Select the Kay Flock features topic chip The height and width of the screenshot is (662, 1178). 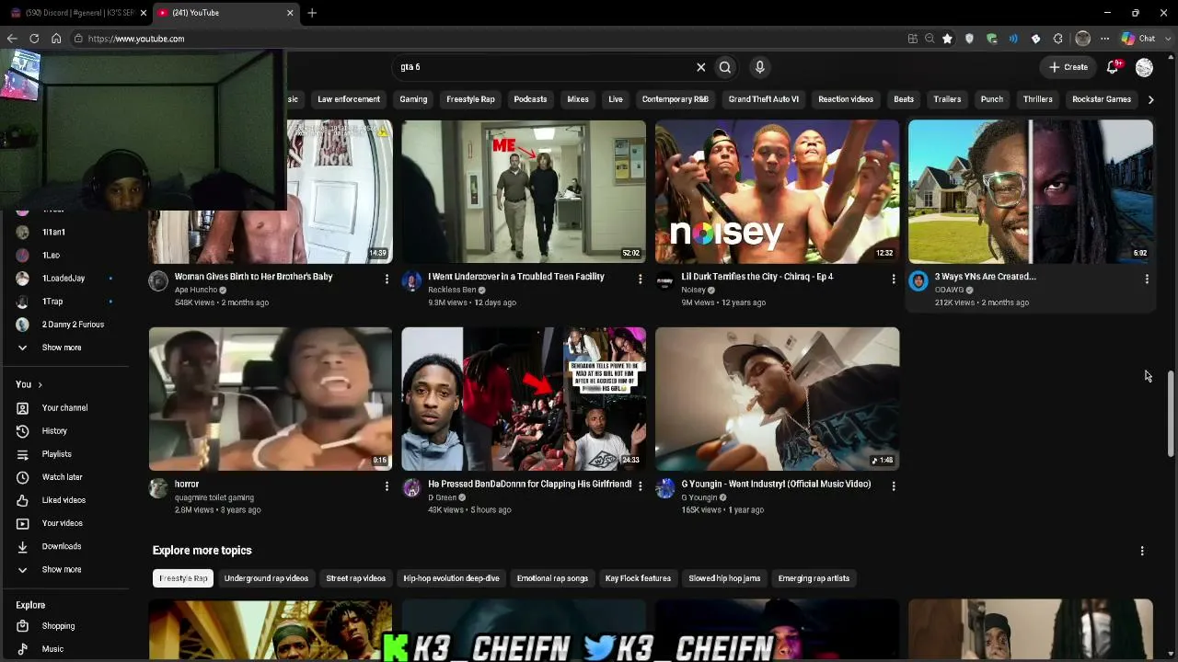pyautogui.click(x=638, y=578)
